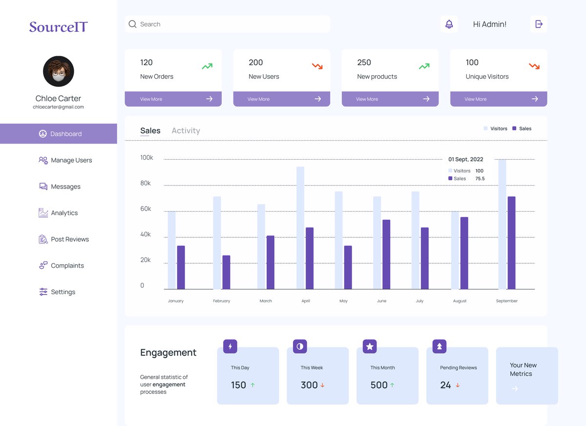
Task: Toggle the Sales legend entry
Action: [522, 128]
